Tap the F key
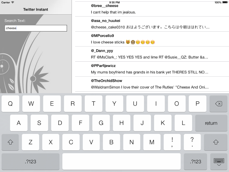 [81, 123]
